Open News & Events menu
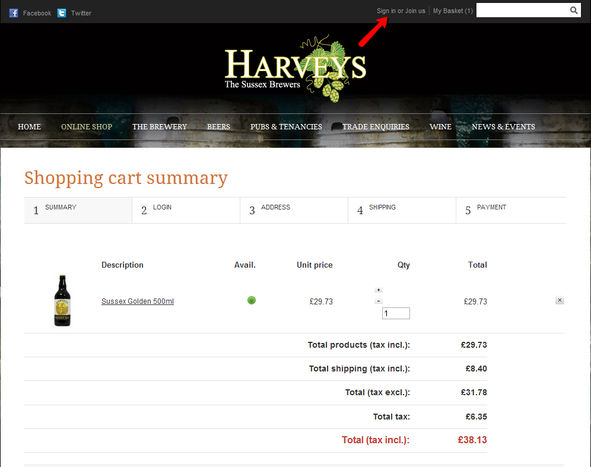This screenshot has height=467, width=591. click(504, 126)
